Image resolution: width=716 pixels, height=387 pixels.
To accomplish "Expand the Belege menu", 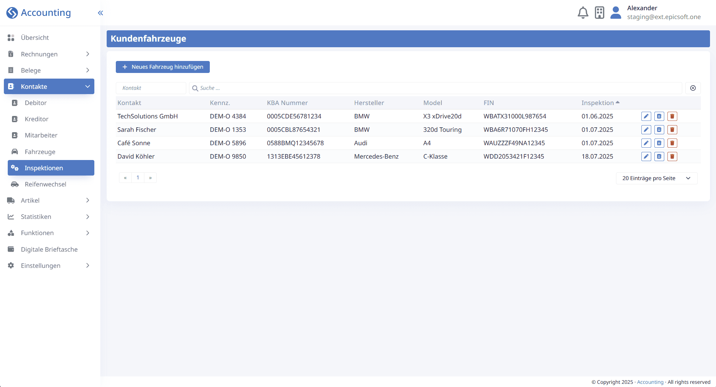I will 49,70.
